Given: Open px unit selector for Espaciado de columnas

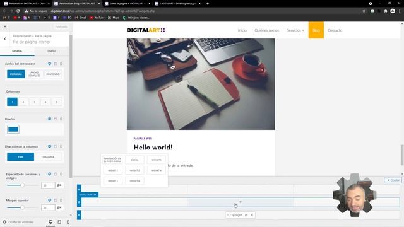Looking at the screenshot, I should [59, 185].
